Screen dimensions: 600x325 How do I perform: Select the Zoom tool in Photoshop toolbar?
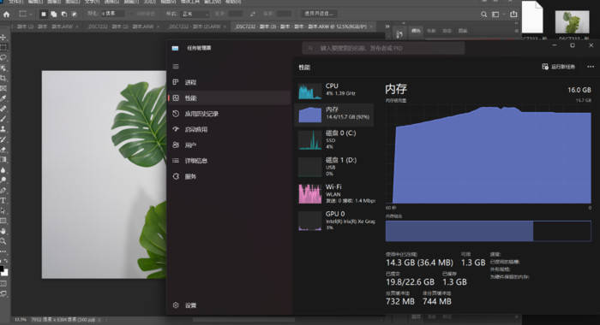3,241
